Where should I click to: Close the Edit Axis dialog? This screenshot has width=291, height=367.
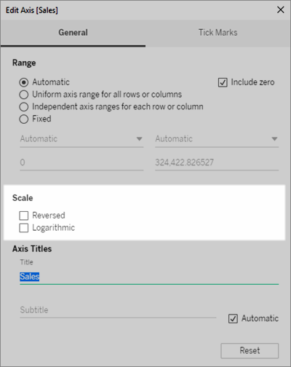(281, 10)
